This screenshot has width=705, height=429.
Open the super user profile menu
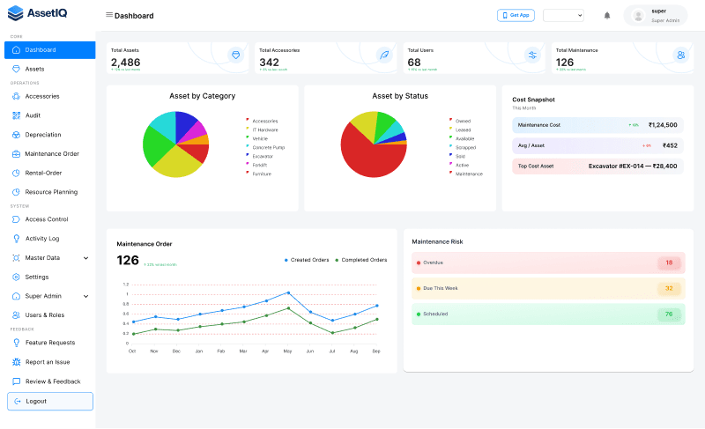click(x=656, y=16)
